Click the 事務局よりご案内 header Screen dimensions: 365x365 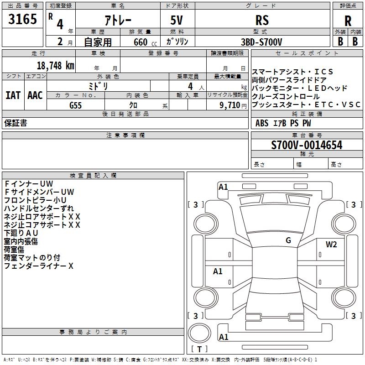pos(93,332)
